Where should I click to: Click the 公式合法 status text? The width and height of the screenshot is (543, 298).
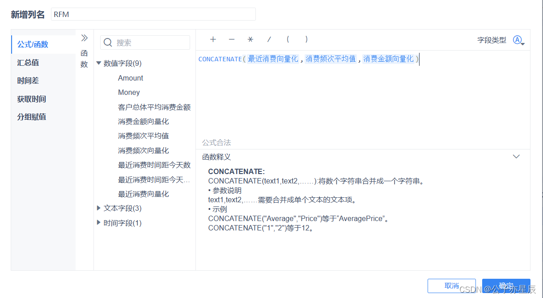tap(216, 143)
